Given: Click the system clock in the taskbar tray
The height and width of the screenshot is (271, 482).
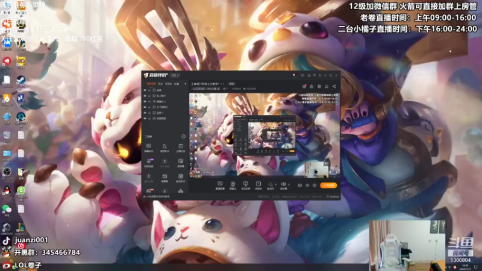Looking at the screenshot, I should (465, 267).
